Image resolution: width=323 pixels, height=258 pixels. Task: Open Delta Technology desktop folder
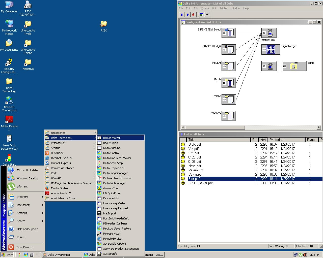pyautogui.click(x=9, y=85)
